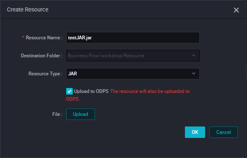Viewport: 247px width, 158px height.
Task: Click the Resource Name label
Action: point(44,38)
